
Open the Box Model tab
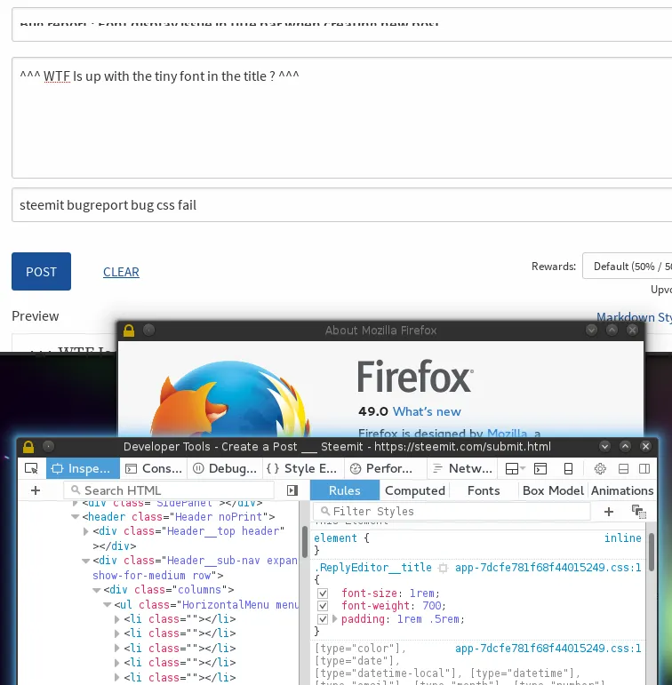553,490
